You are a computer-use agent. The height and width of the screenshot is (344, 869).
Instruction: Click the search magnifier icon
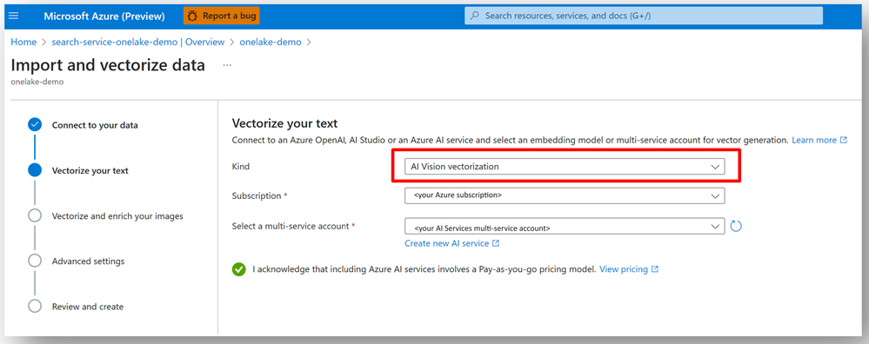pyautogui.click(x=474, y=16)
